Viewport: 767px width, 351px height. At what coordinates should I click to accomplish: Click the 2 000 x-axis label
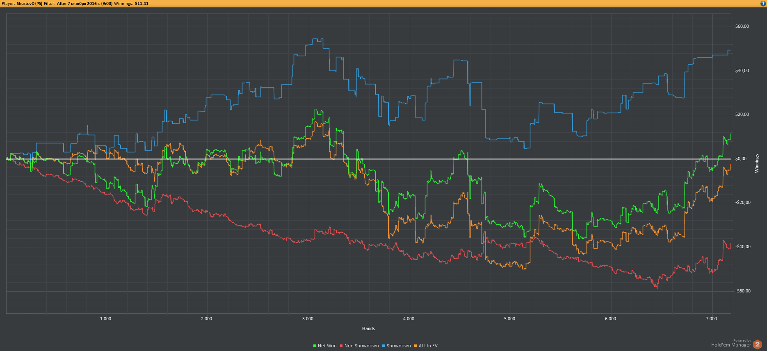pyautogui.click(x=206, y=319)
